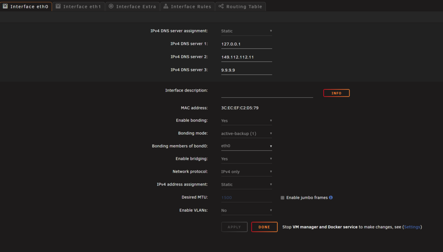Viewport: 443px width, 252px height.
Task: Click the "Desired MTU:" label
Action: (x=194, y=197)
